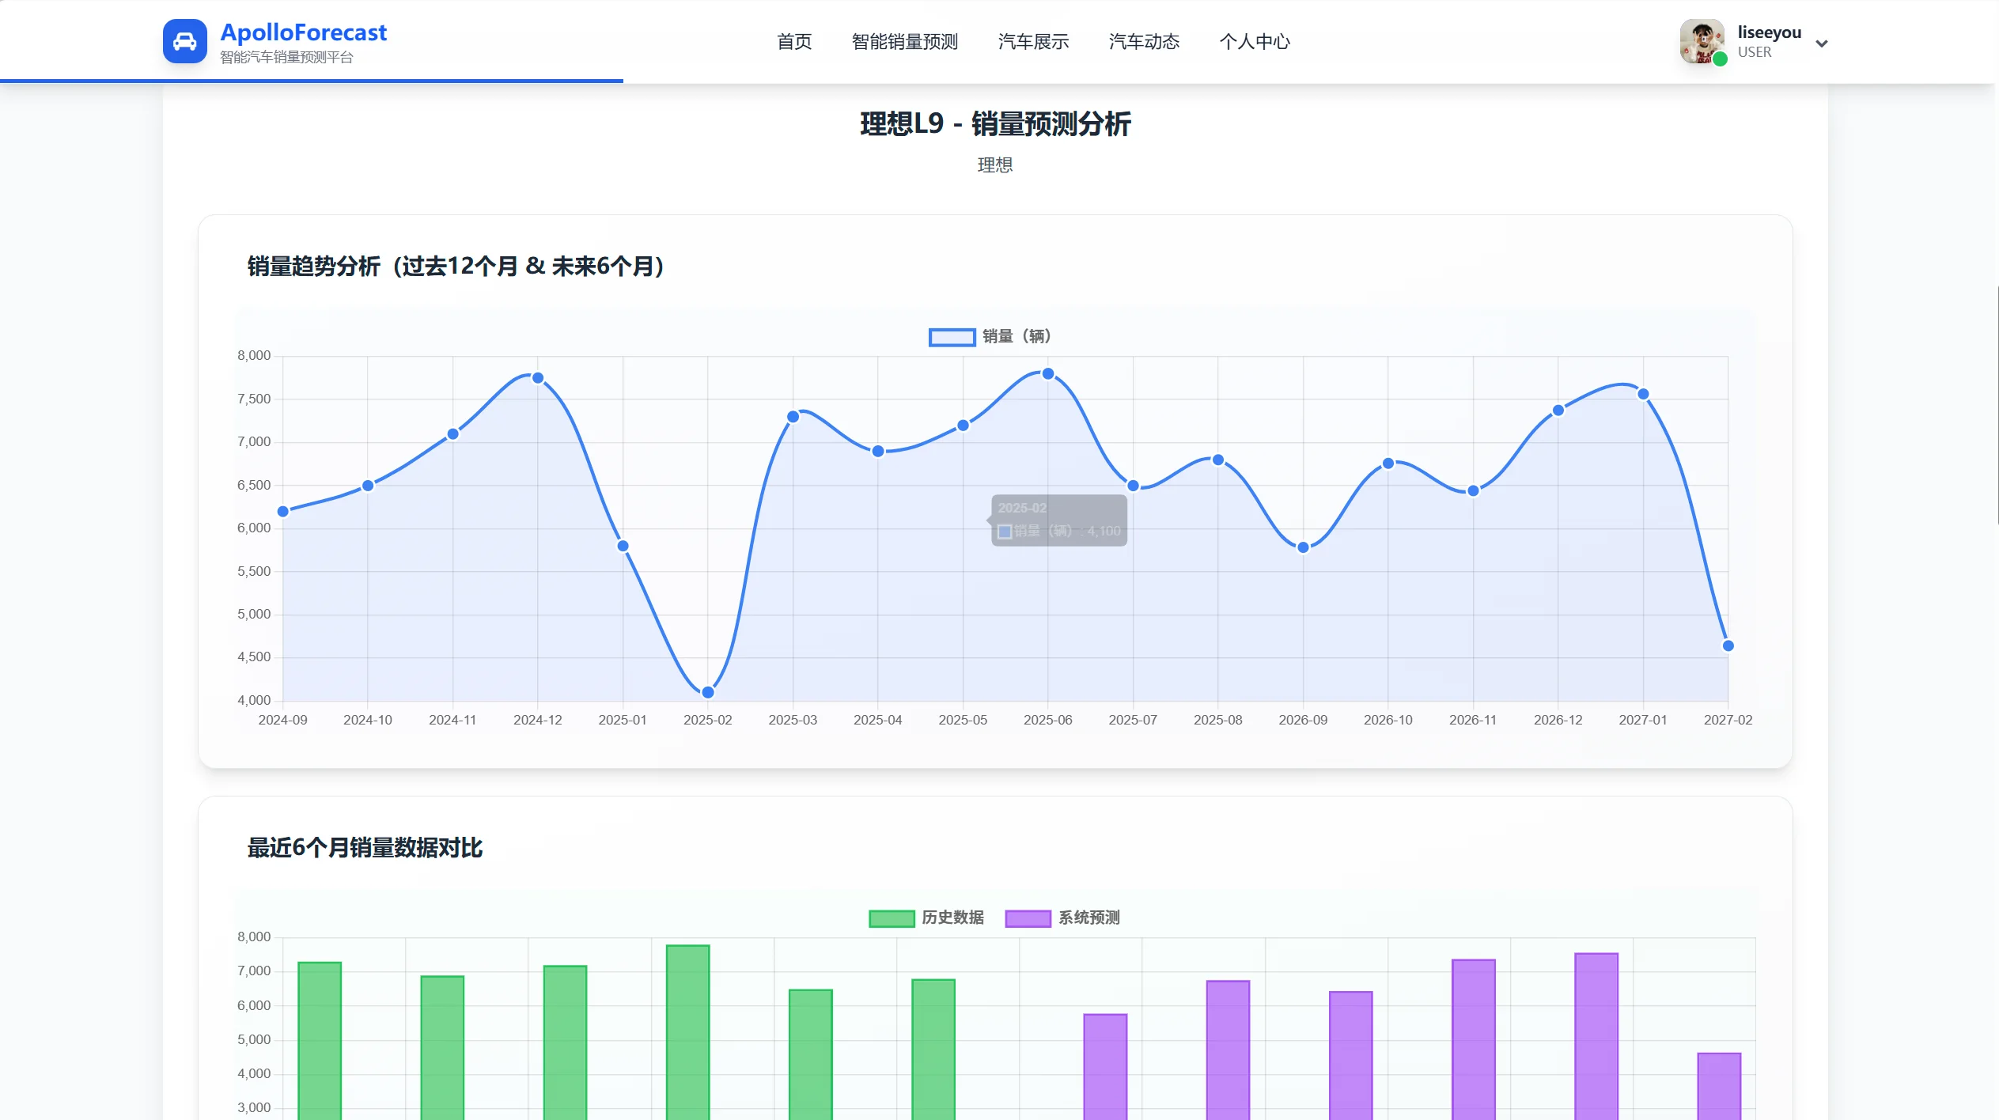The height and width of the screenshot is (1120, 1999).
Task: Click the 理想L9 - 销量预测分析 heading
Action: click(x=995, y=124)
